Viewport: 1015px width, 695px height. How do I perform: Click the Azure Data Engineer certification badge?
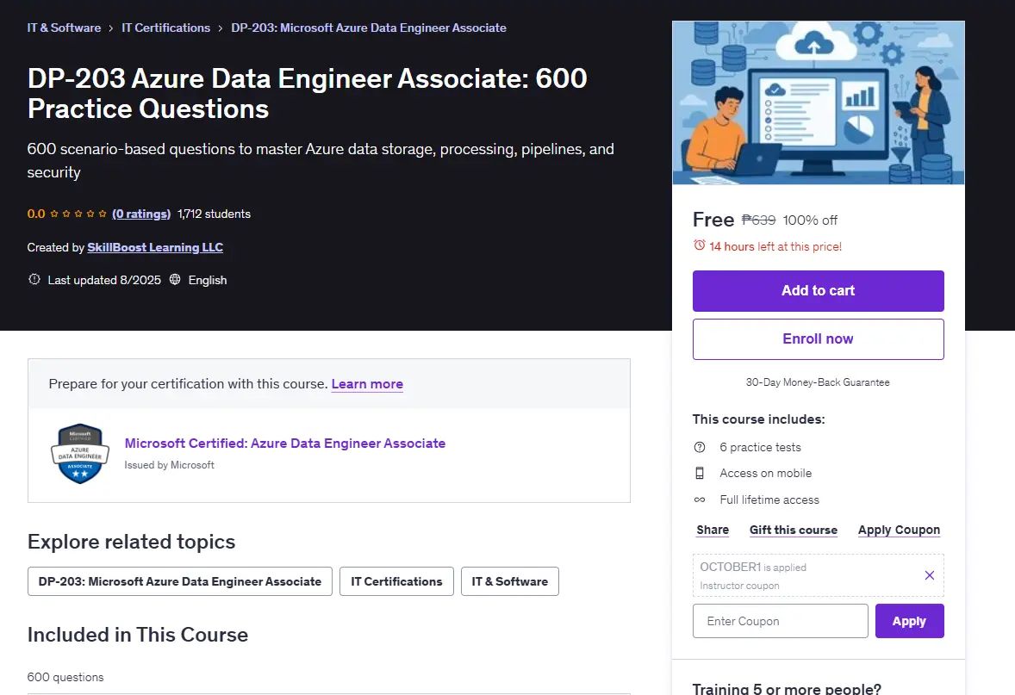click(79, 454)
